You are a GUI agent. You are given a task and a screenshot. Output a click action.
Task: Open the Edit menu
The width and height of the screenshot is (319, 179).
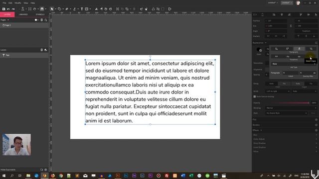point(10,3)
